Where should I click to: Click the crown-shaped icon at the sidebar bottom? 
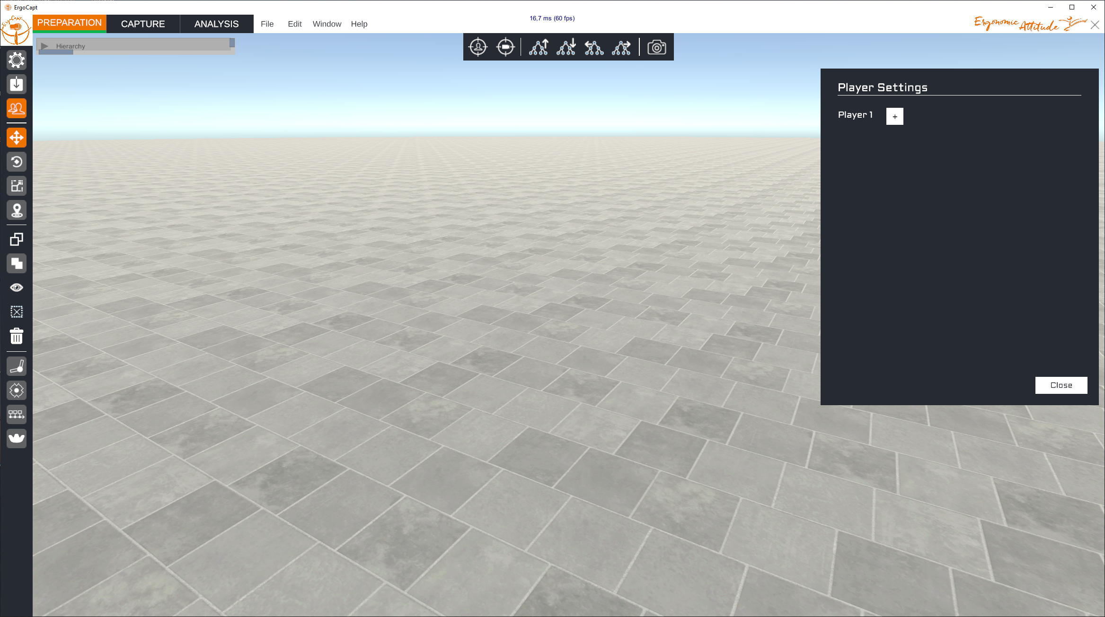[x=17, y=438]
